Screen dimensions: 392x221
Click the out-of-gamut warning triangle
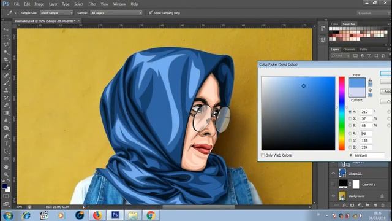[x=370, y=80]
